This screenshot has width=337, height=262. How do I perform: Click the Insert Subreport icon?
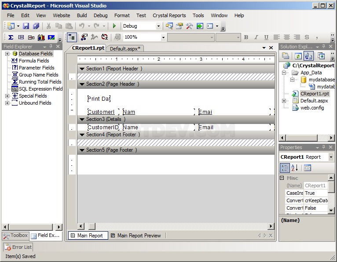(31, 37)
